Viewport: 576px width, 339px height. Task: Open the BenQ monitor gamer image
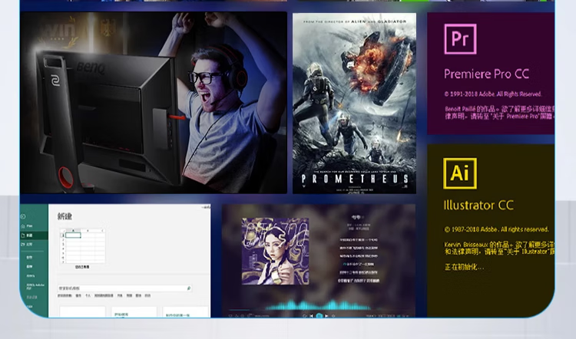(154, 103)
